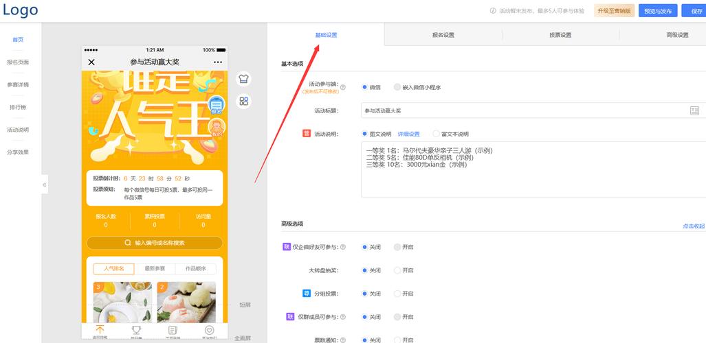Screen dimensions: 706x343
Task: Open 排行榜 in left sidebar
Action: click(18, 107)
